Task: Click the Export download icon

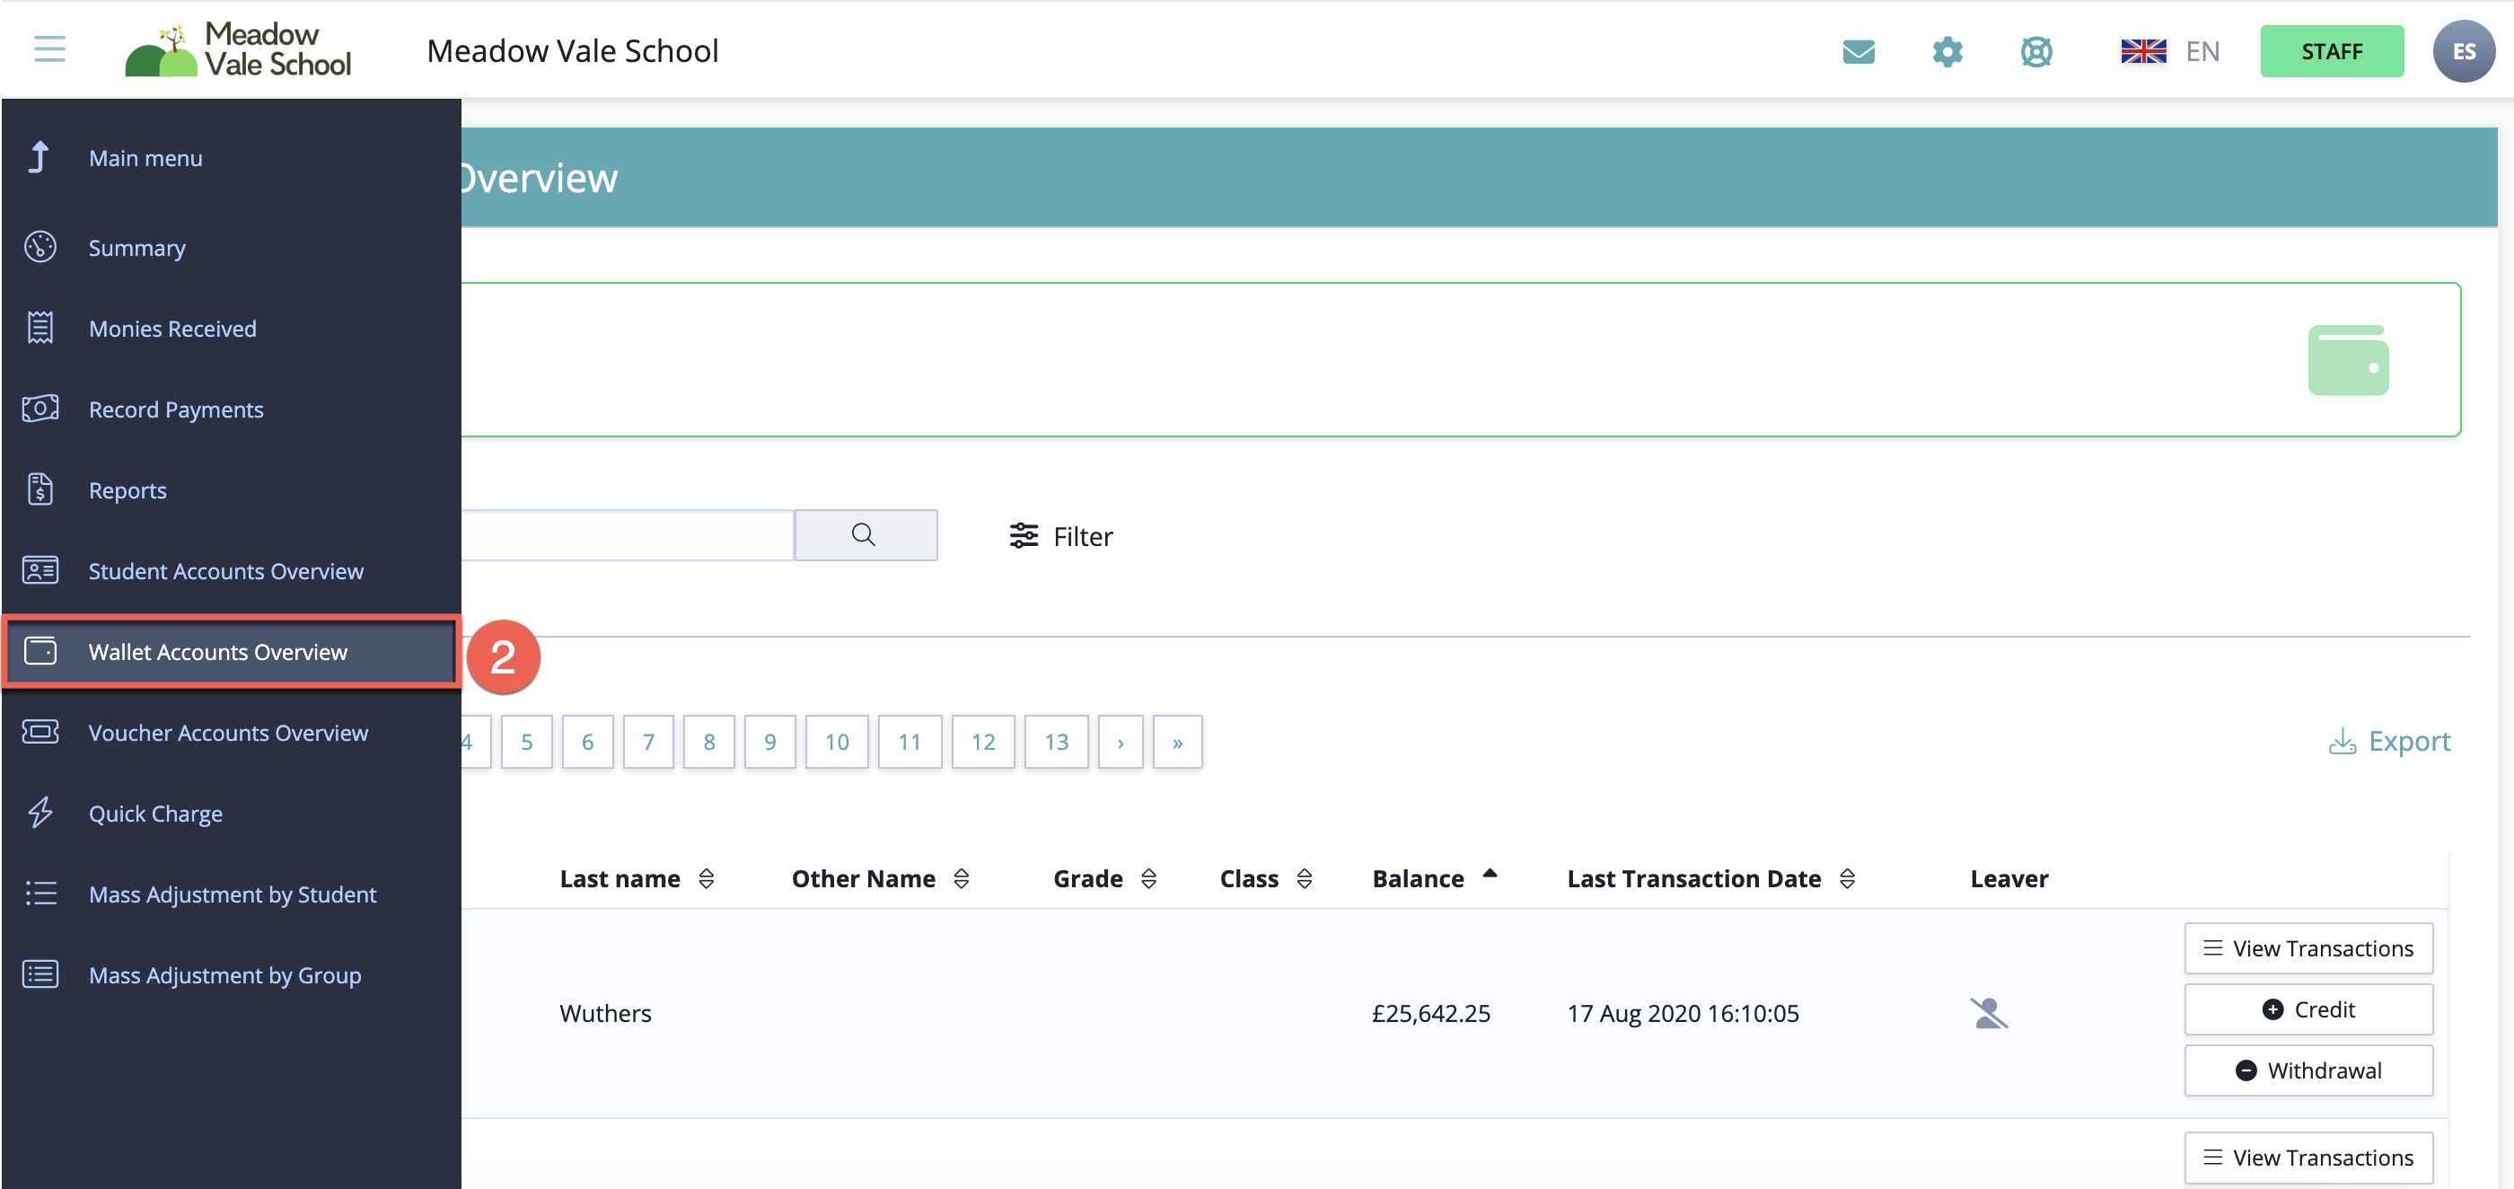Action: [2343, 742]
